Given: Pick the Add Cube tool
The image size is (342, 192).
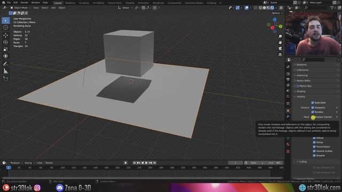Looking at the screenshot, I should click(6, 79).
